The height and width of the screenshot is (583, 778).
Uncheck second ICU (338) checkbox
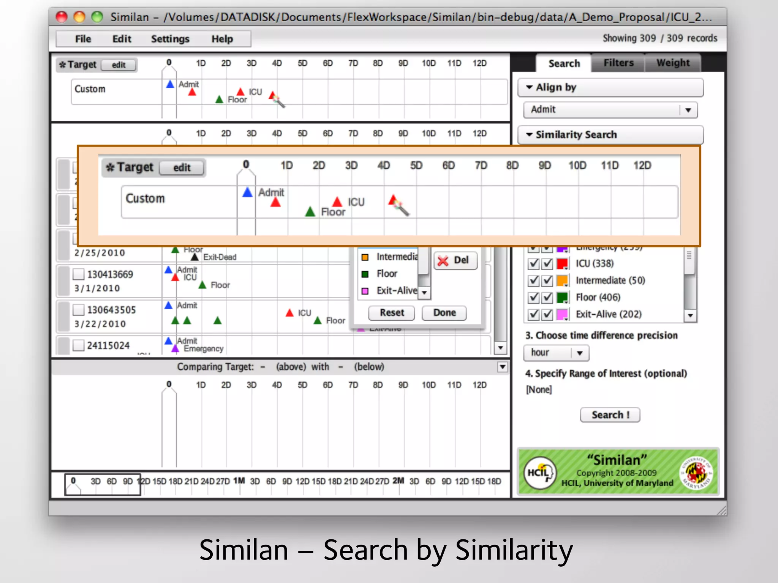tap(547, 263)
